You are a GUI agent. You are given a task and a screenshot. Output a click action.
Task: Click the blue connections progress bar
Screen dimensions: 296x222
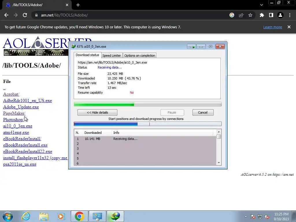point(148,124)
